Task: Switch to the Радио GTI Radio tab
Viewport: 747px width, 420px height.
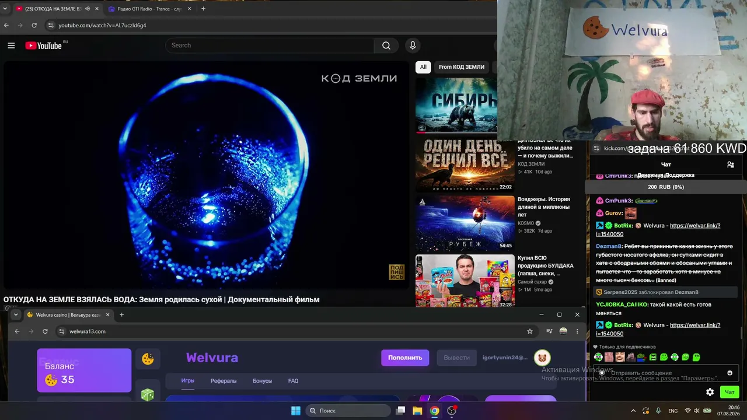Action: coord(150,9)
